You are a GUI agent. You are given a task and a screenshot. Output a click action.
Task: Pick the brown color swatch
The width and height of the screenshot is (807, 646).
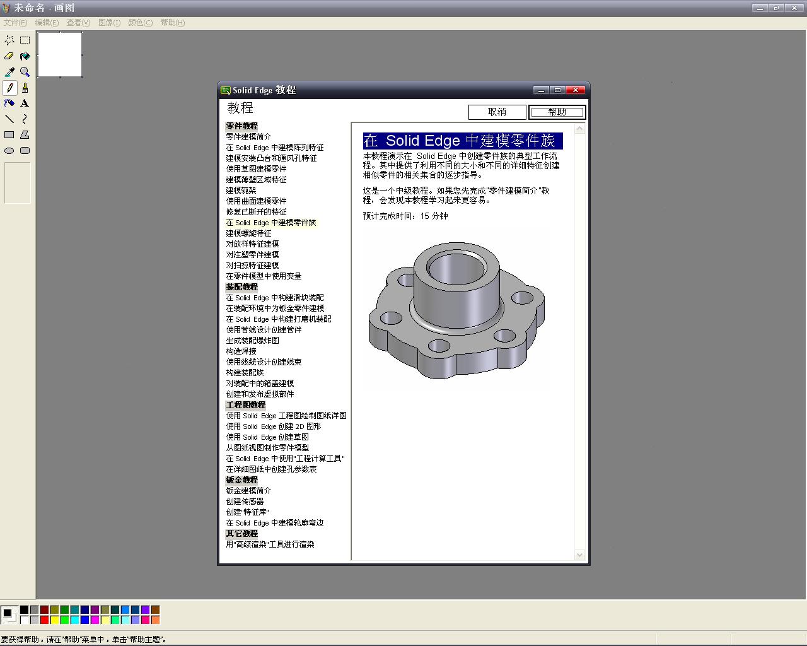(x=155, y=609)
